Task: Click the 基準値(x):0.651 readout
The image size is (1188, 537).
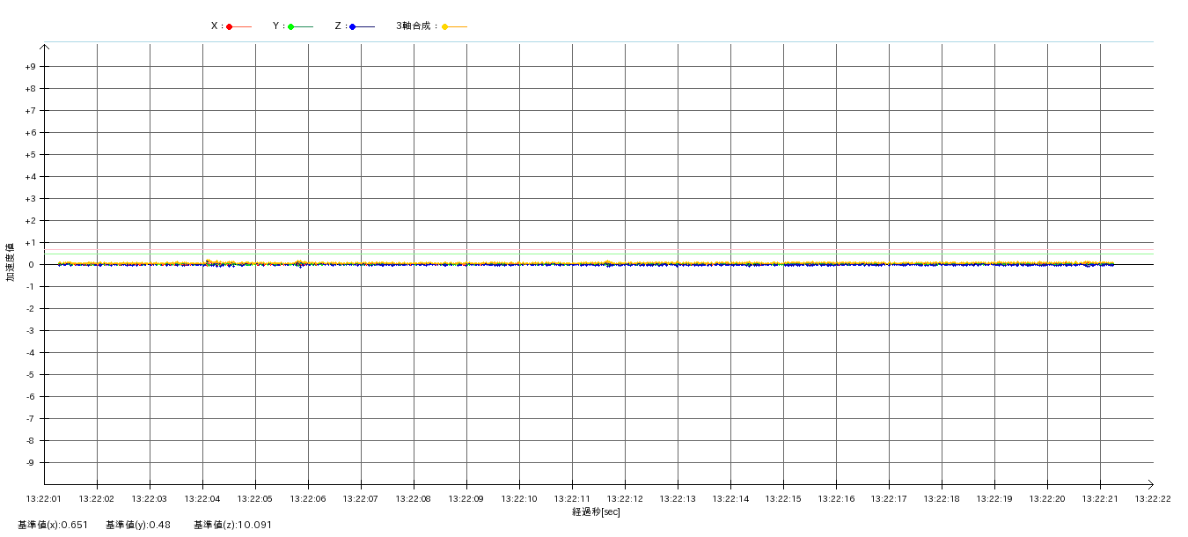Action: click(x=53, y=525)
